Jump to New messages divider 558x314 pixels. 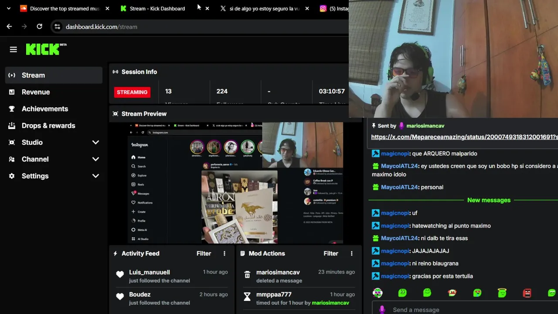(x=489, y=200)
